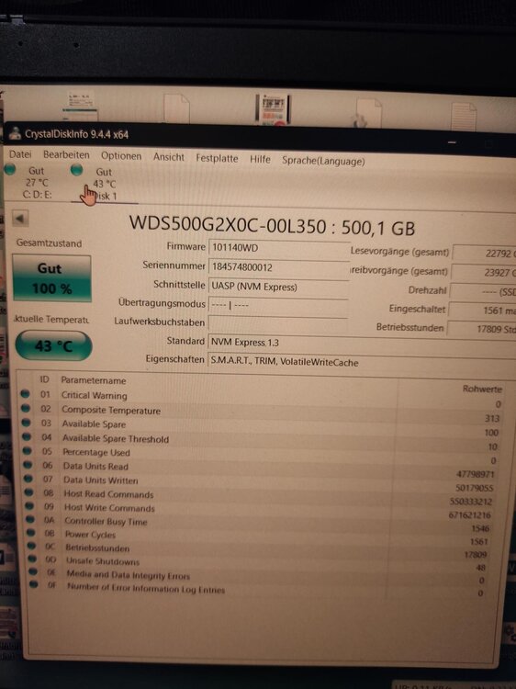Select the Unsafe Shutdowns parameter text
This screenshot has height=689, width=516.
click(102, 561)
